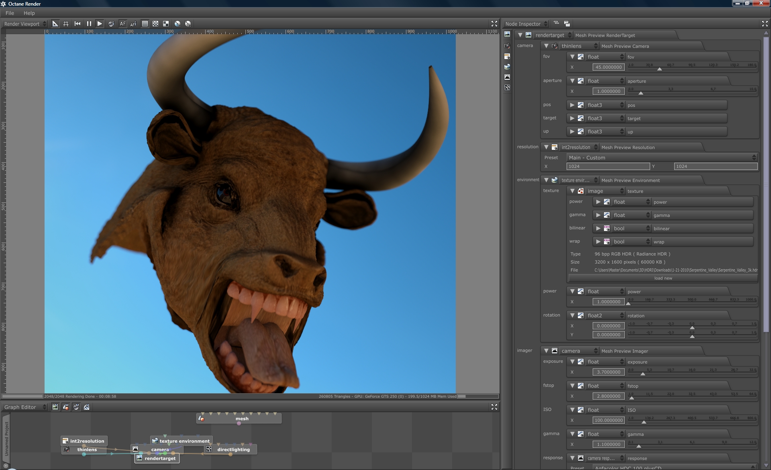
Task: Expand the bilinear bool parameter
Action: pyautogui.click(x=598, y=229)
